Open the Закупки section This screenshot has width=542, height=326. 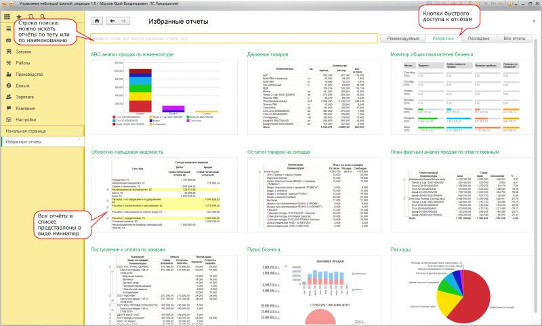24,51
